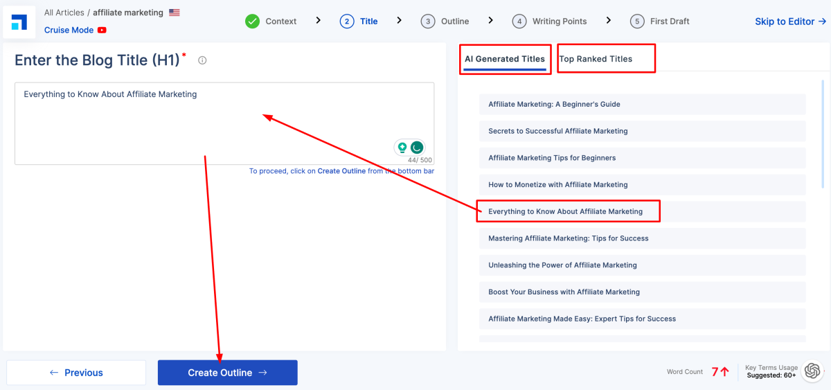
Task: Go to the Writing Points step
Action: click(x=550, y=21)
